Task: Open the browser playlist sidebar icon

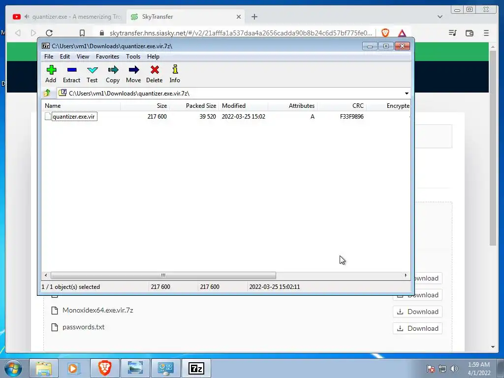Action: pyautogui.click(x=453, y=33)
